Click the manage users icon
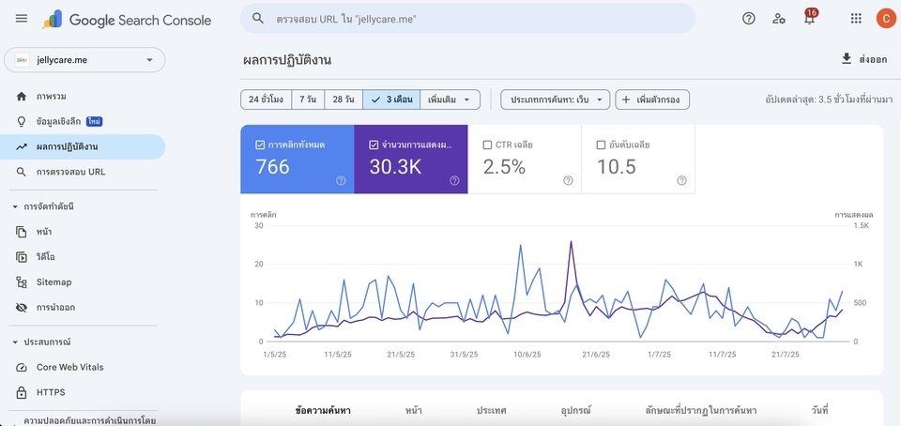The height and width of the screenshot is (426, 901). 778,19
